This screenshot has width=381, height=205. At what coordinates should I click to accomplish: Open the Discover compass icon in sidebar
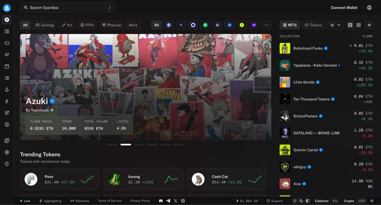click(7, 20)
